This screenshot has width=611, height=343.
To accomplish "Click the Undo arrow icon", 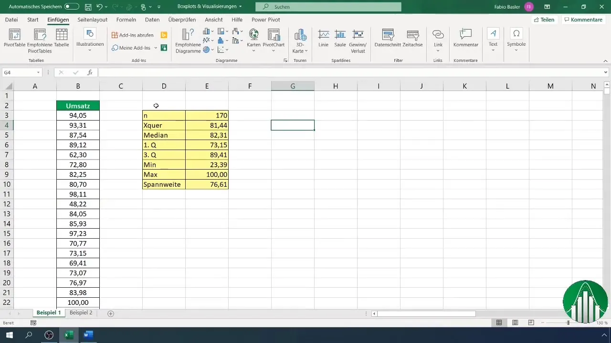I will point(99,7).
